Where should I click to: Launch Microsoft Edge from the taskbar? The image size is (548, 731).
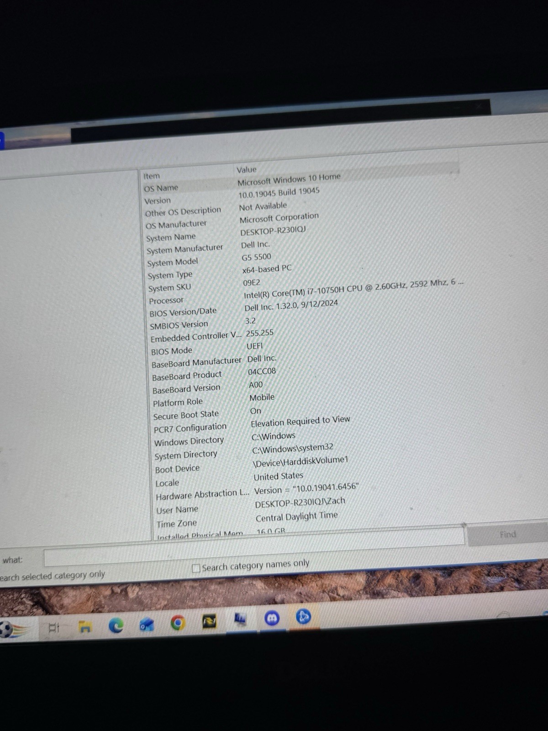tap(116, 625)
